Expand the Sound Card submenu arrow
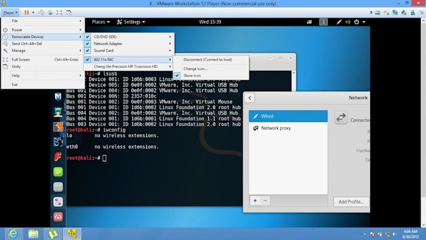The image size is (426, 240). tap(170, 51)
